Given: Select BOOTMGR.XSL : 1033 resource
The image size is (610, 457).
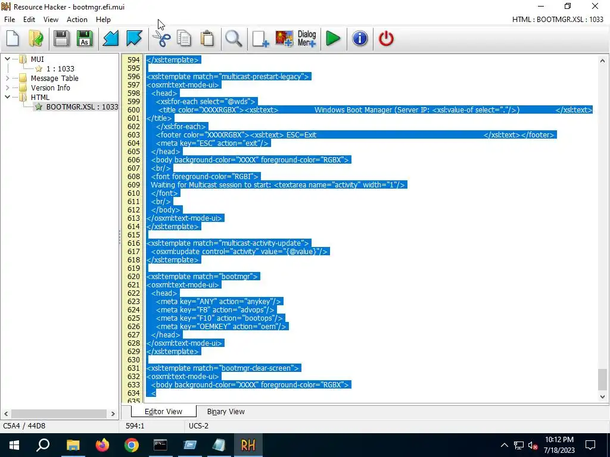Looking at the screenshot, I should click(x=82, y=107).
